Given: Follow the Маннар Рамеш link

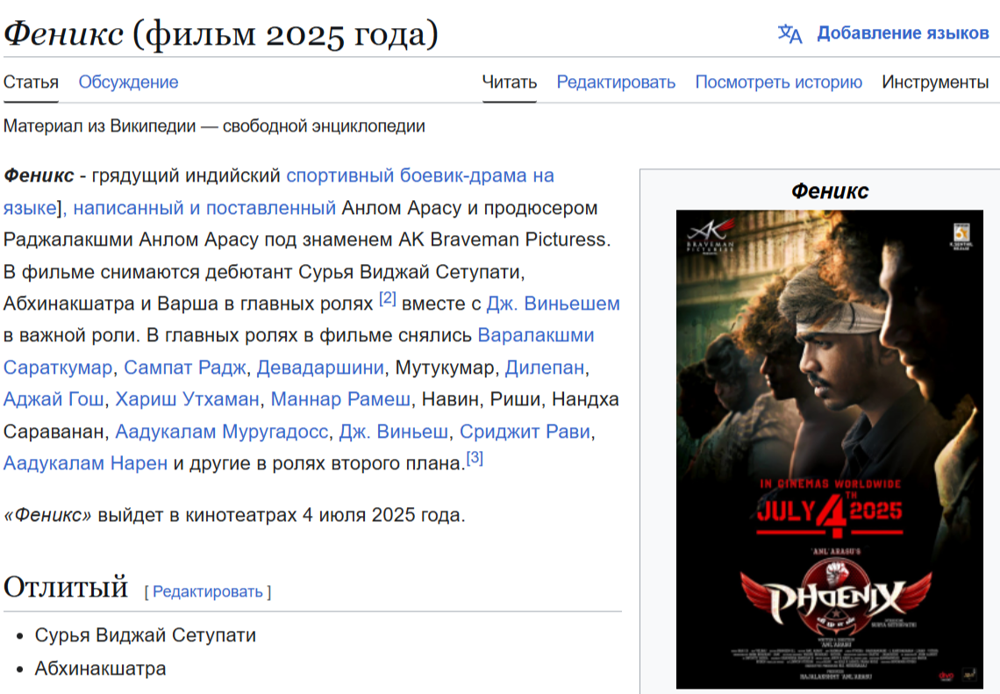Looking at the screenshot, I should click(x=340, y=399).
